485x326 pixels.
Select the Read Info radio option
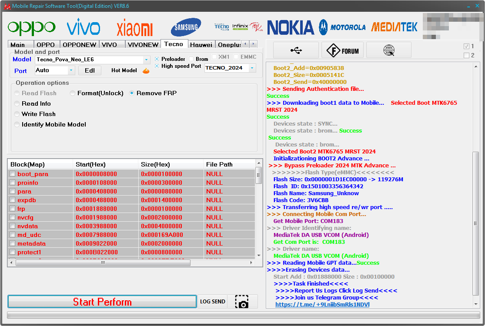tap(17, 104)
